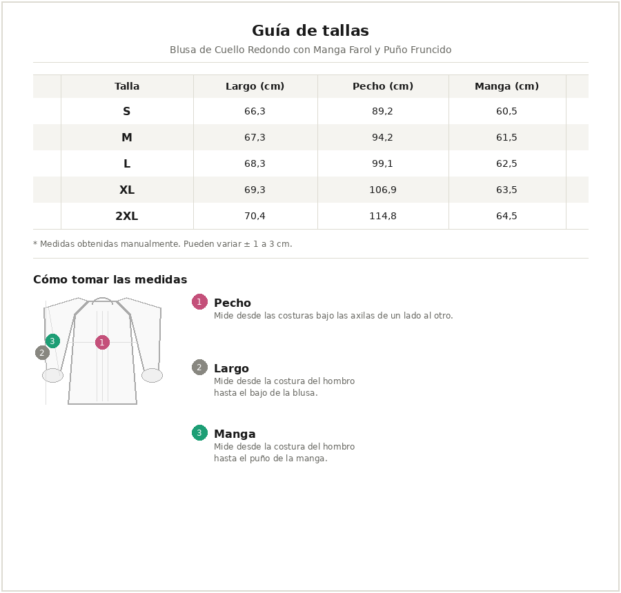The width and height of the screenshot is (621, 593).
Task: Click the neckline of the blouse illustration
Action: pyautogui.click(x=102, y=301)
